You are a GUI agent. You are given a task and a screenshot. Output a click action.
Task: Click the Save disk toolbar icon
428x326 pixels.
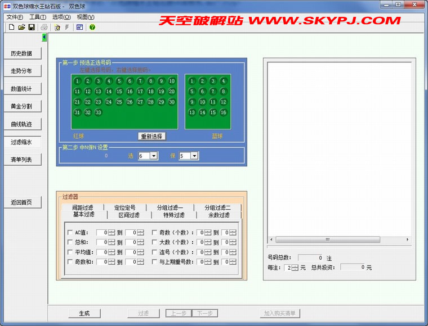click(32, 27)
